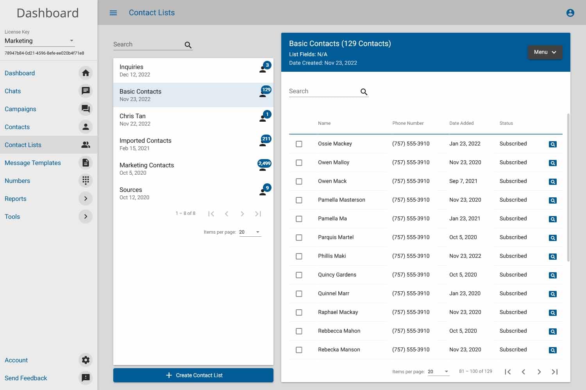
Task: Tick the Quincy Gardens checkbox
Action: coord(299,275)
